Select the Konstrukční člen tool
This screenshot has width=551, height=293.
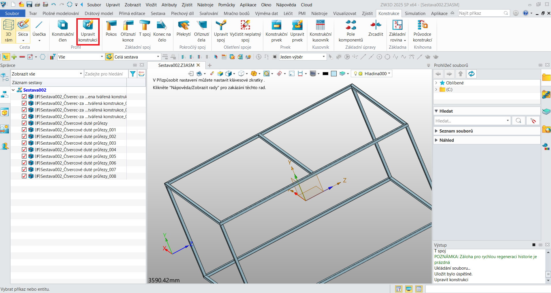click(x=63, y=31)
